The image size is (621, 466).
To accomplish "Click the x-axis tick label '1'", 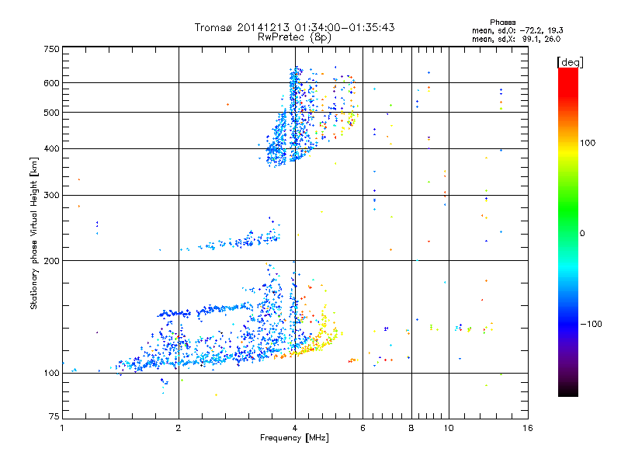I will [x=62, y=428].
